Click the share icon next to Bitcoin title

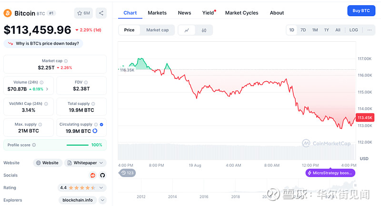coord(101,13)
